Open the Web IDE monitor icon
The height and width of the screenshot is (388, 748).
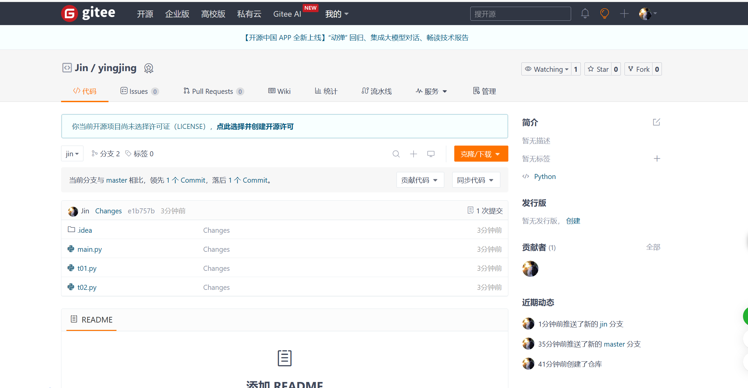(431, 154)
